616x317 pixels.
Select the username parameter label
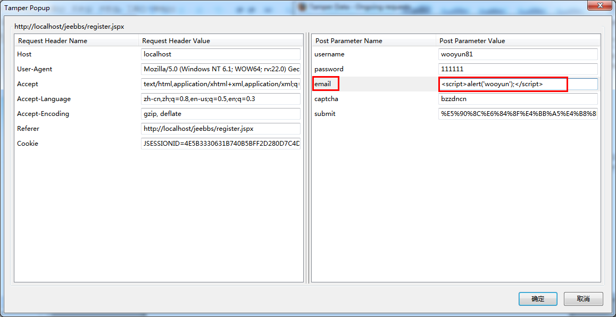329,54
